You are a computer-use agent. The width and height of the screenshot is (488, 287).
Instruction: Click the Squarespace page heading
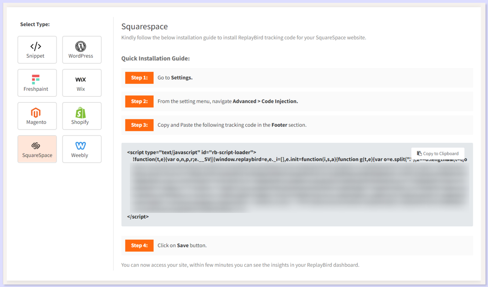(x=145, y=26)
